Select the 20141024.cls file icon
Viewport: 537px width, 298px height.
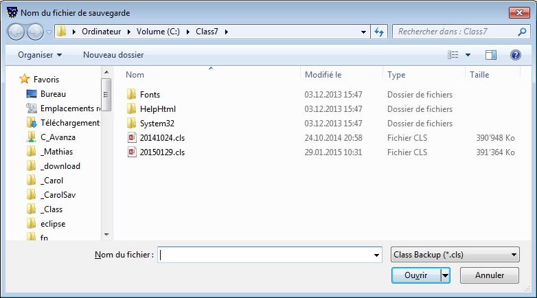coord(132,137)
